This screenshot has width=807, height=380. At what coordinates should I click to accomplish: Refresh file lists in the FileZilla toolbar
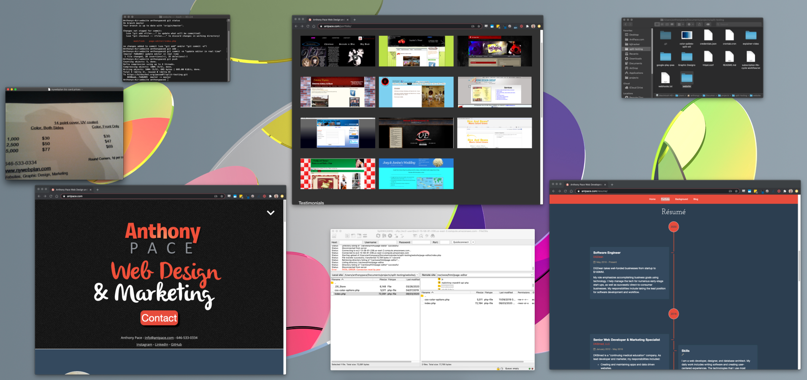pyautogui.click(x=378, y=236)
